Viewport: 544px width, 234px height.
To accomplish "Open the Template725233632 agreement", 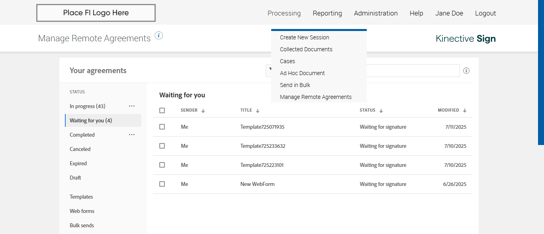I will [x=263, y=146].
